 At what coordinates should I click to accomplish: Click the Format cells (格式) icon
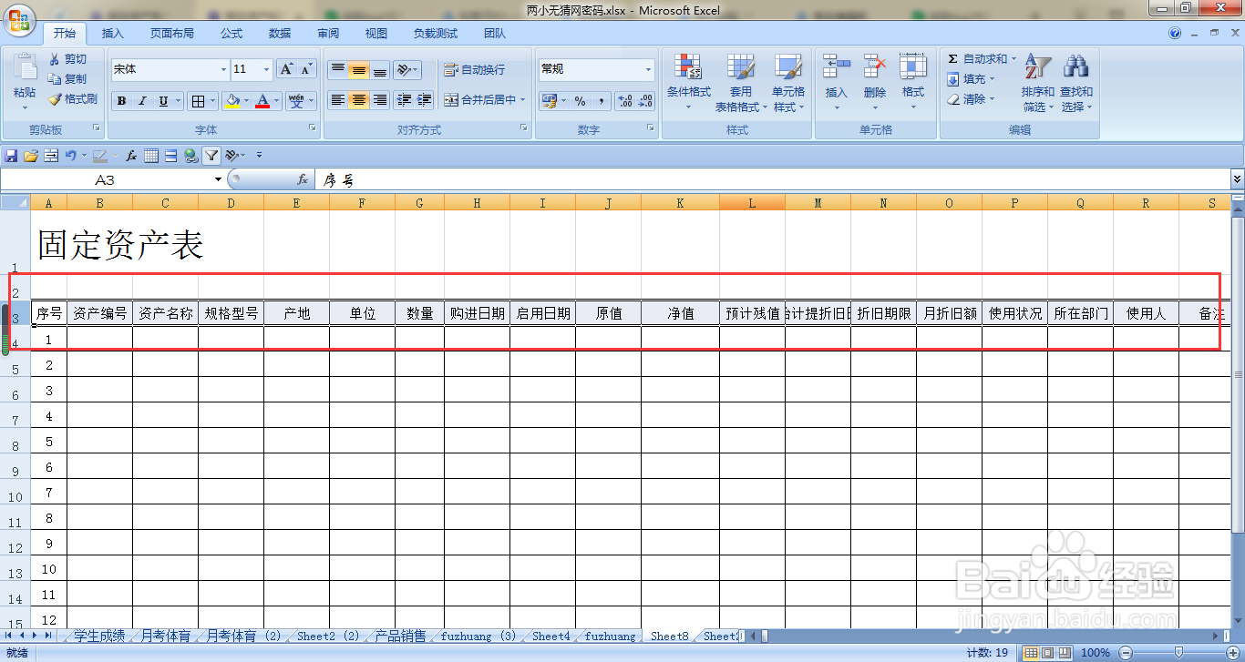(x=912, y=67)
